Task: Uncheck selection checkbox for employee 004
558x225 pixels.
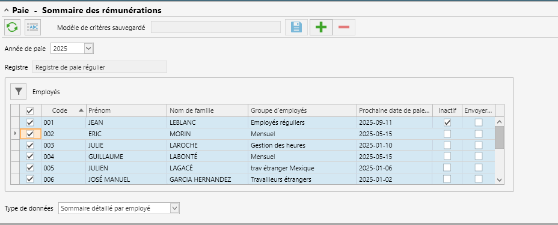Action: coord(30,156)
